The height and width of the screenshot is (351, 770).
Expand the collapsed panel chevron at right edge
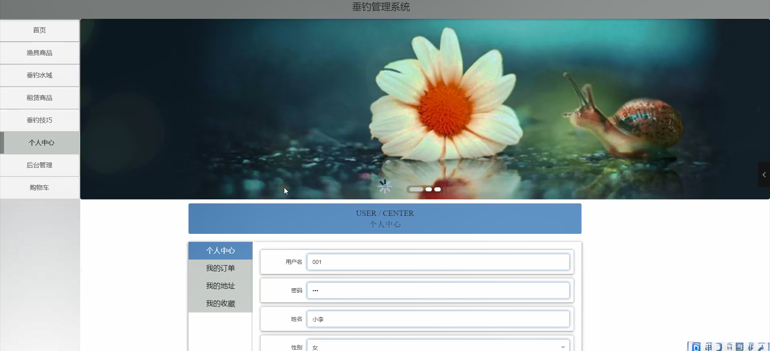tap(764, 174)
